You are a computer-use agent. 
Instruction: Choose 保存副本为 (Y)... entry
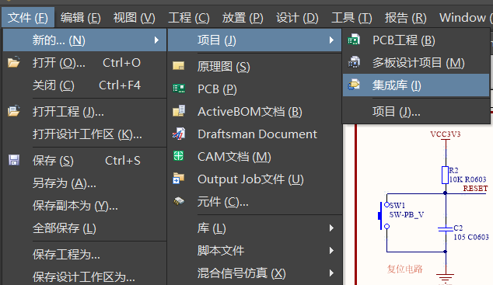85,206
